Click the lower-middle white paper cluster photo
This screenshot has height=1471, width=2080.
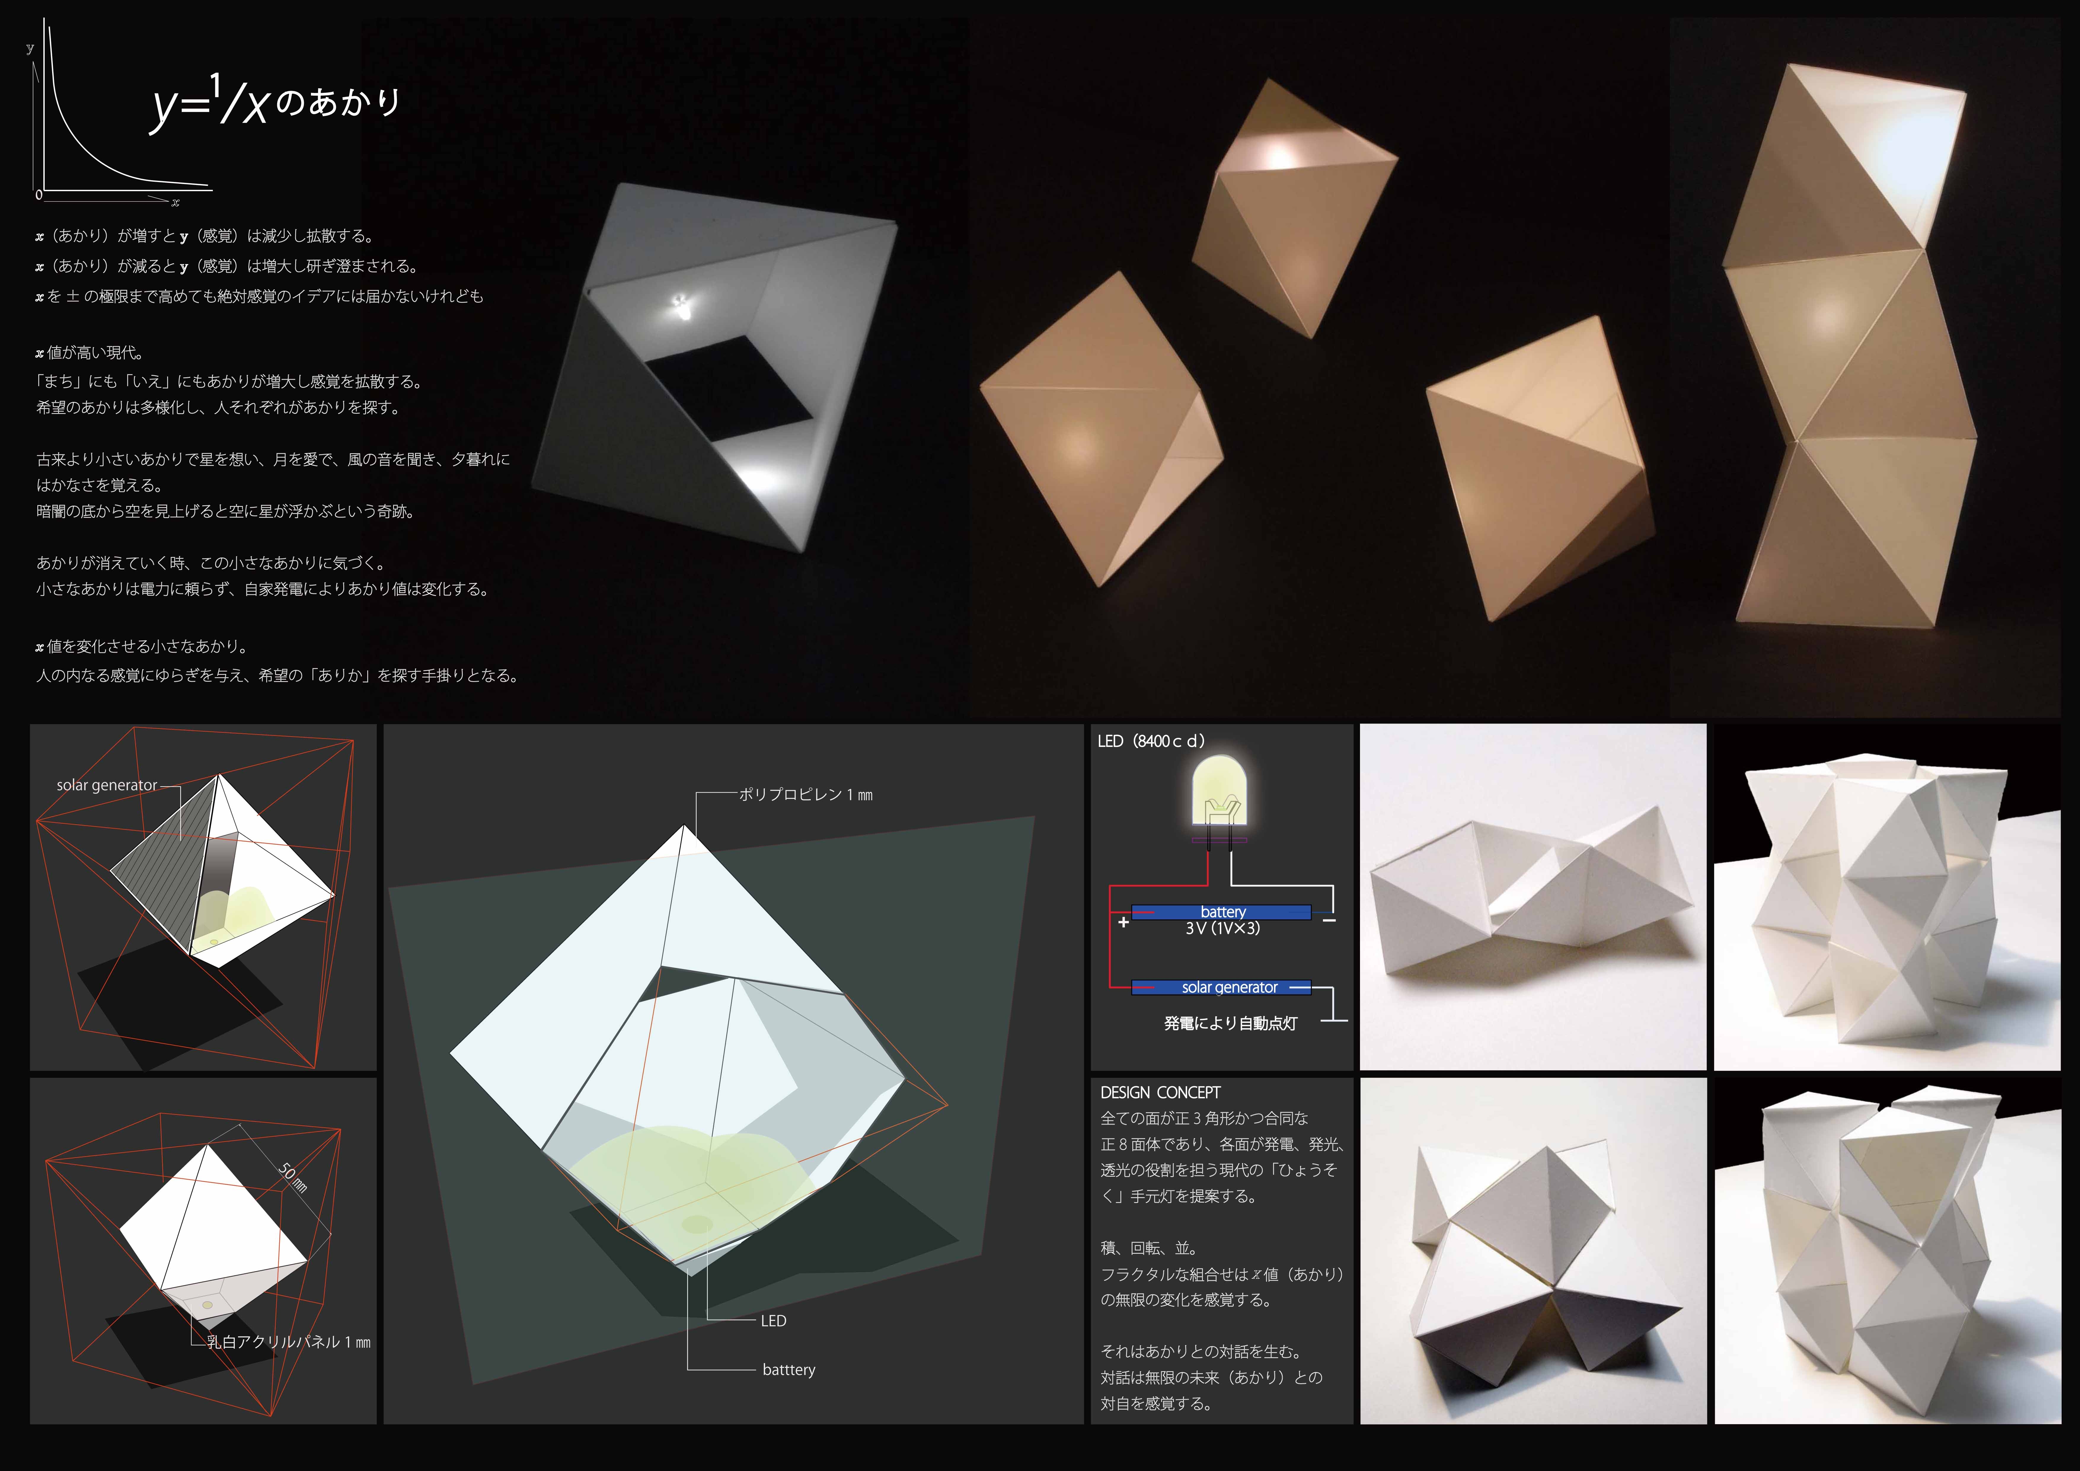click(x=1533, y=1251)
